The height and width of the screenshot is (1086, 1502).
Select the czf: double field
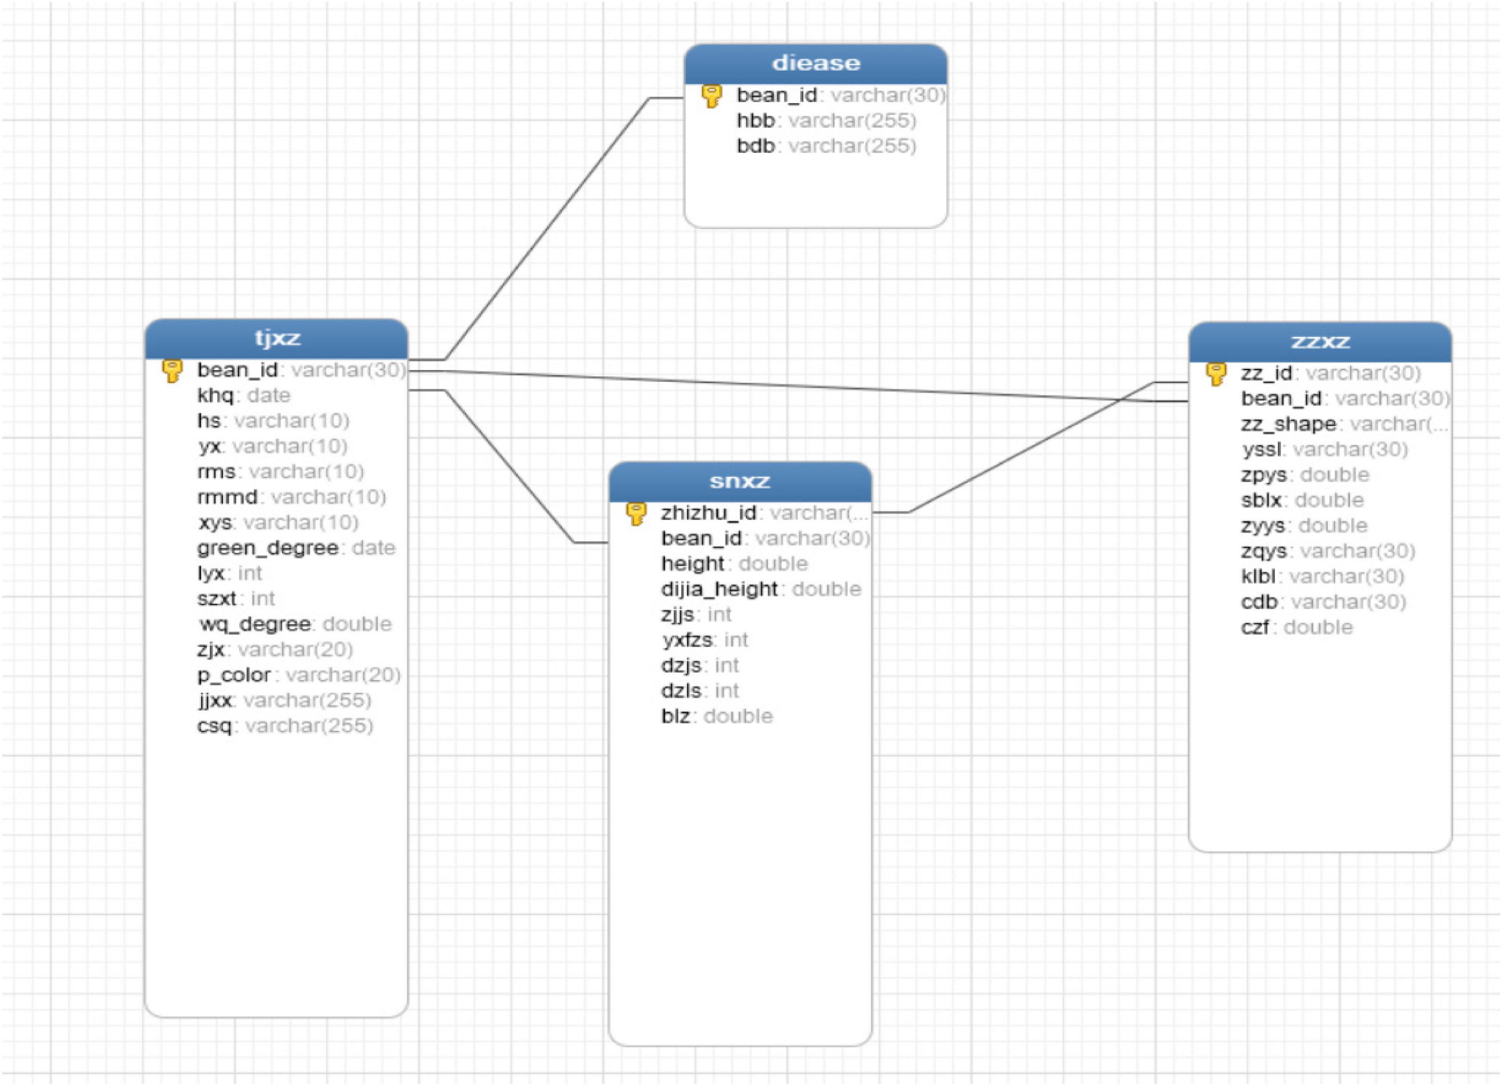1297,628
